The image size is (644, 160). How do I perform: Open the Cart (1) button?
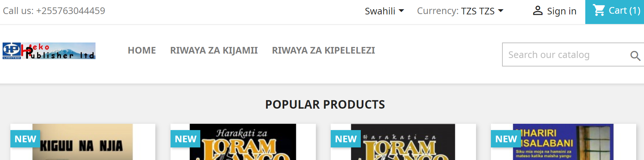pos(615,12)
